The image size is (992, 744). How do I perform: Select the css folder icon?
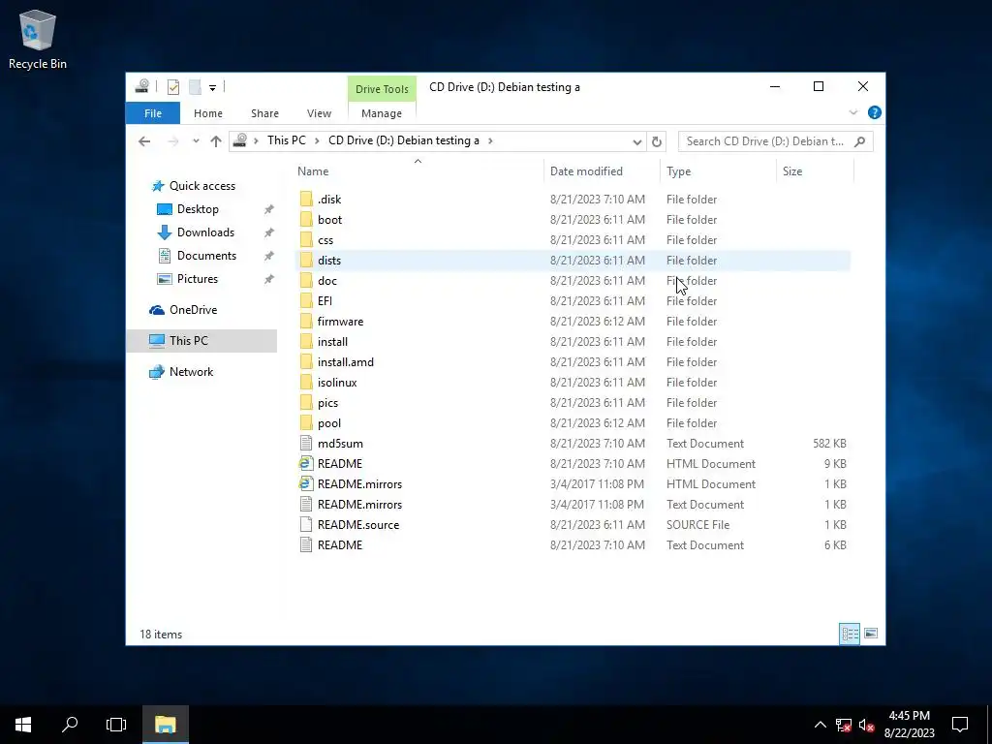tap(306, 240)
